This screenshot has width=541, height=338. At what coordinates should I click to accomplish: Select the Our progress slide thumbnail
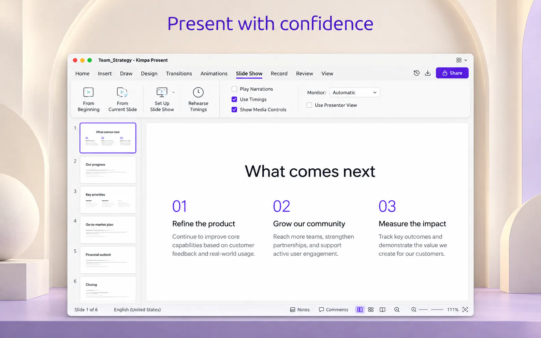tap(108, 170)
